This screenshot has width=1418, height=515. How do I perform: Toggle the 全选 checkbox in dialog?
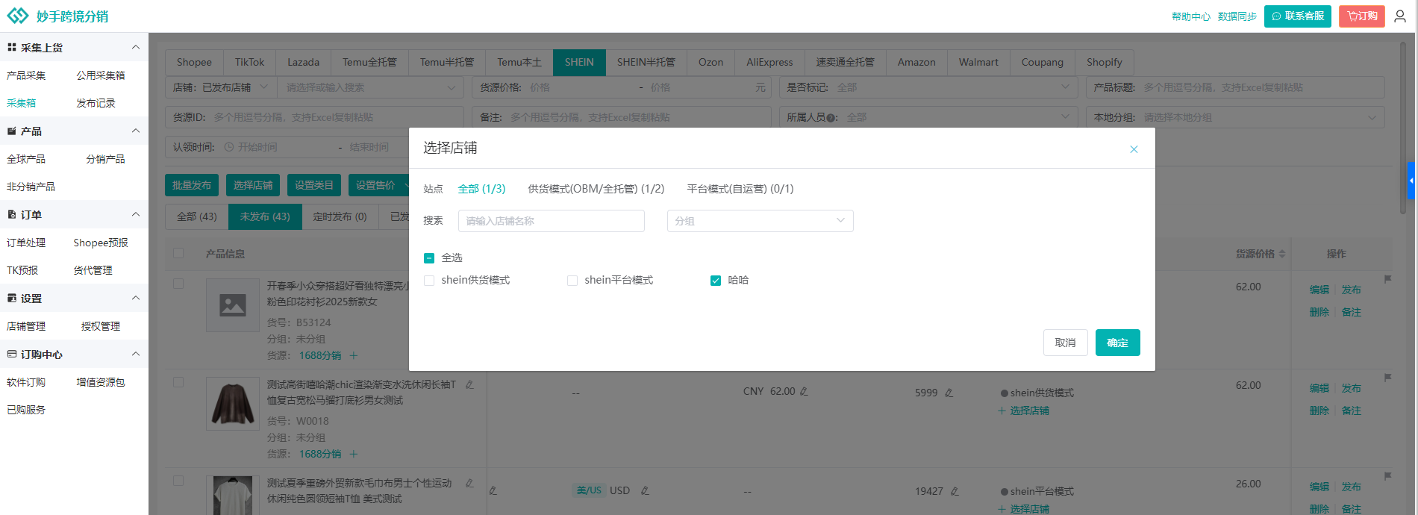(429, 258)
